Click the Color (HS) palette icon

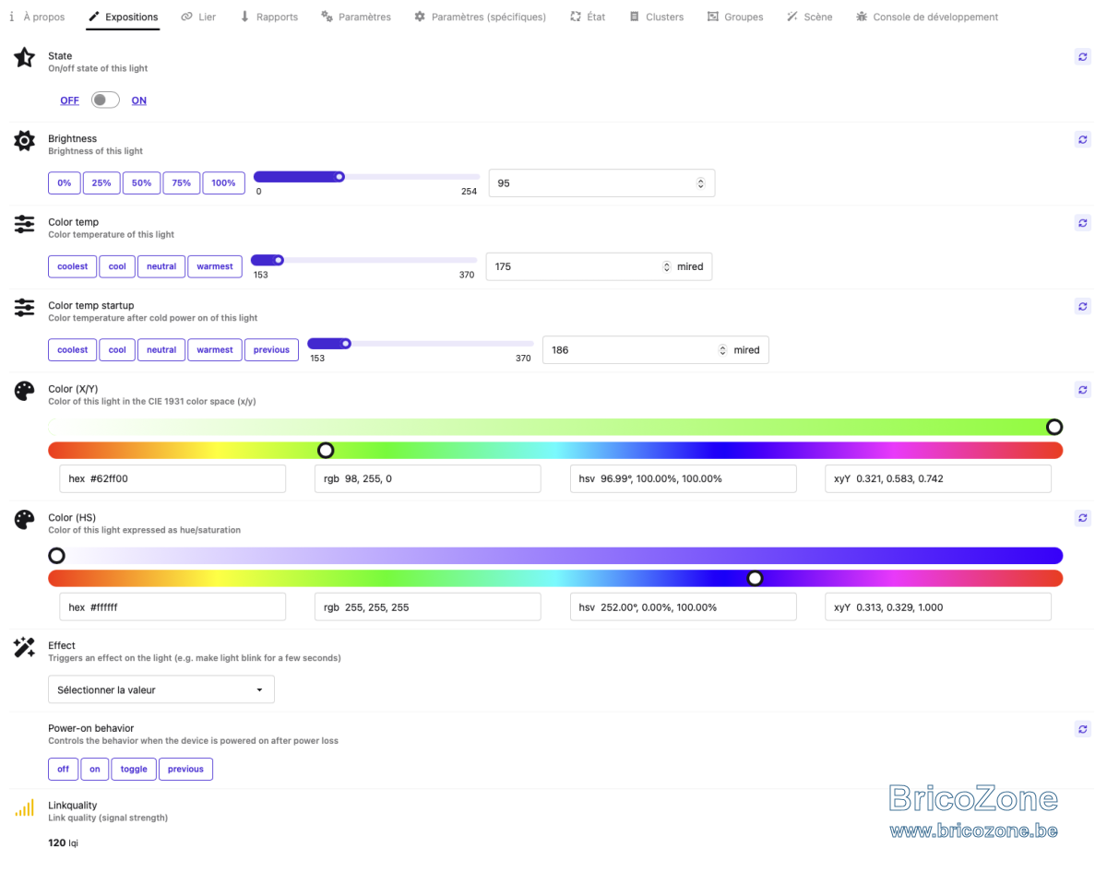[25, 520]
